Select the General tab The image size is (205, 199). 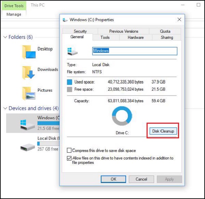[x=77, y=37]
